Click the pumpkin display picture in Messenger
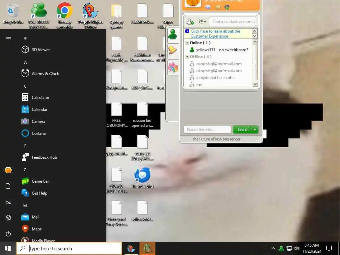340x255 pixels. [x=193, y=3]
